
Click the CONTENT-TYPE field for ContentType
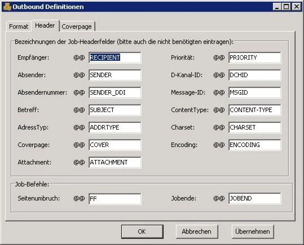click(255, 110)
